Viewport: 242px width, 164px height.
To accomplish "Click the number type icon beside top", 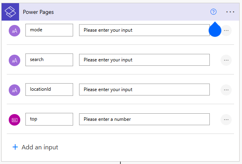I will click(15, 120).
